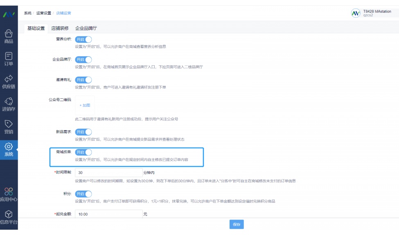Switch to the 企业品牌厅 tab
Image resolution: width=399 pixels, height=235 pixels.
coord(86,29)
